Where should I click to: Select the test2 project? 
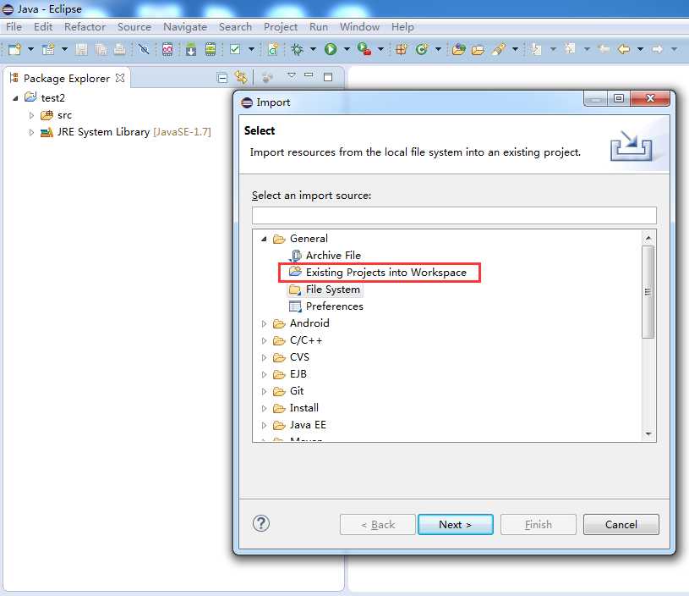tap(52, 97)
